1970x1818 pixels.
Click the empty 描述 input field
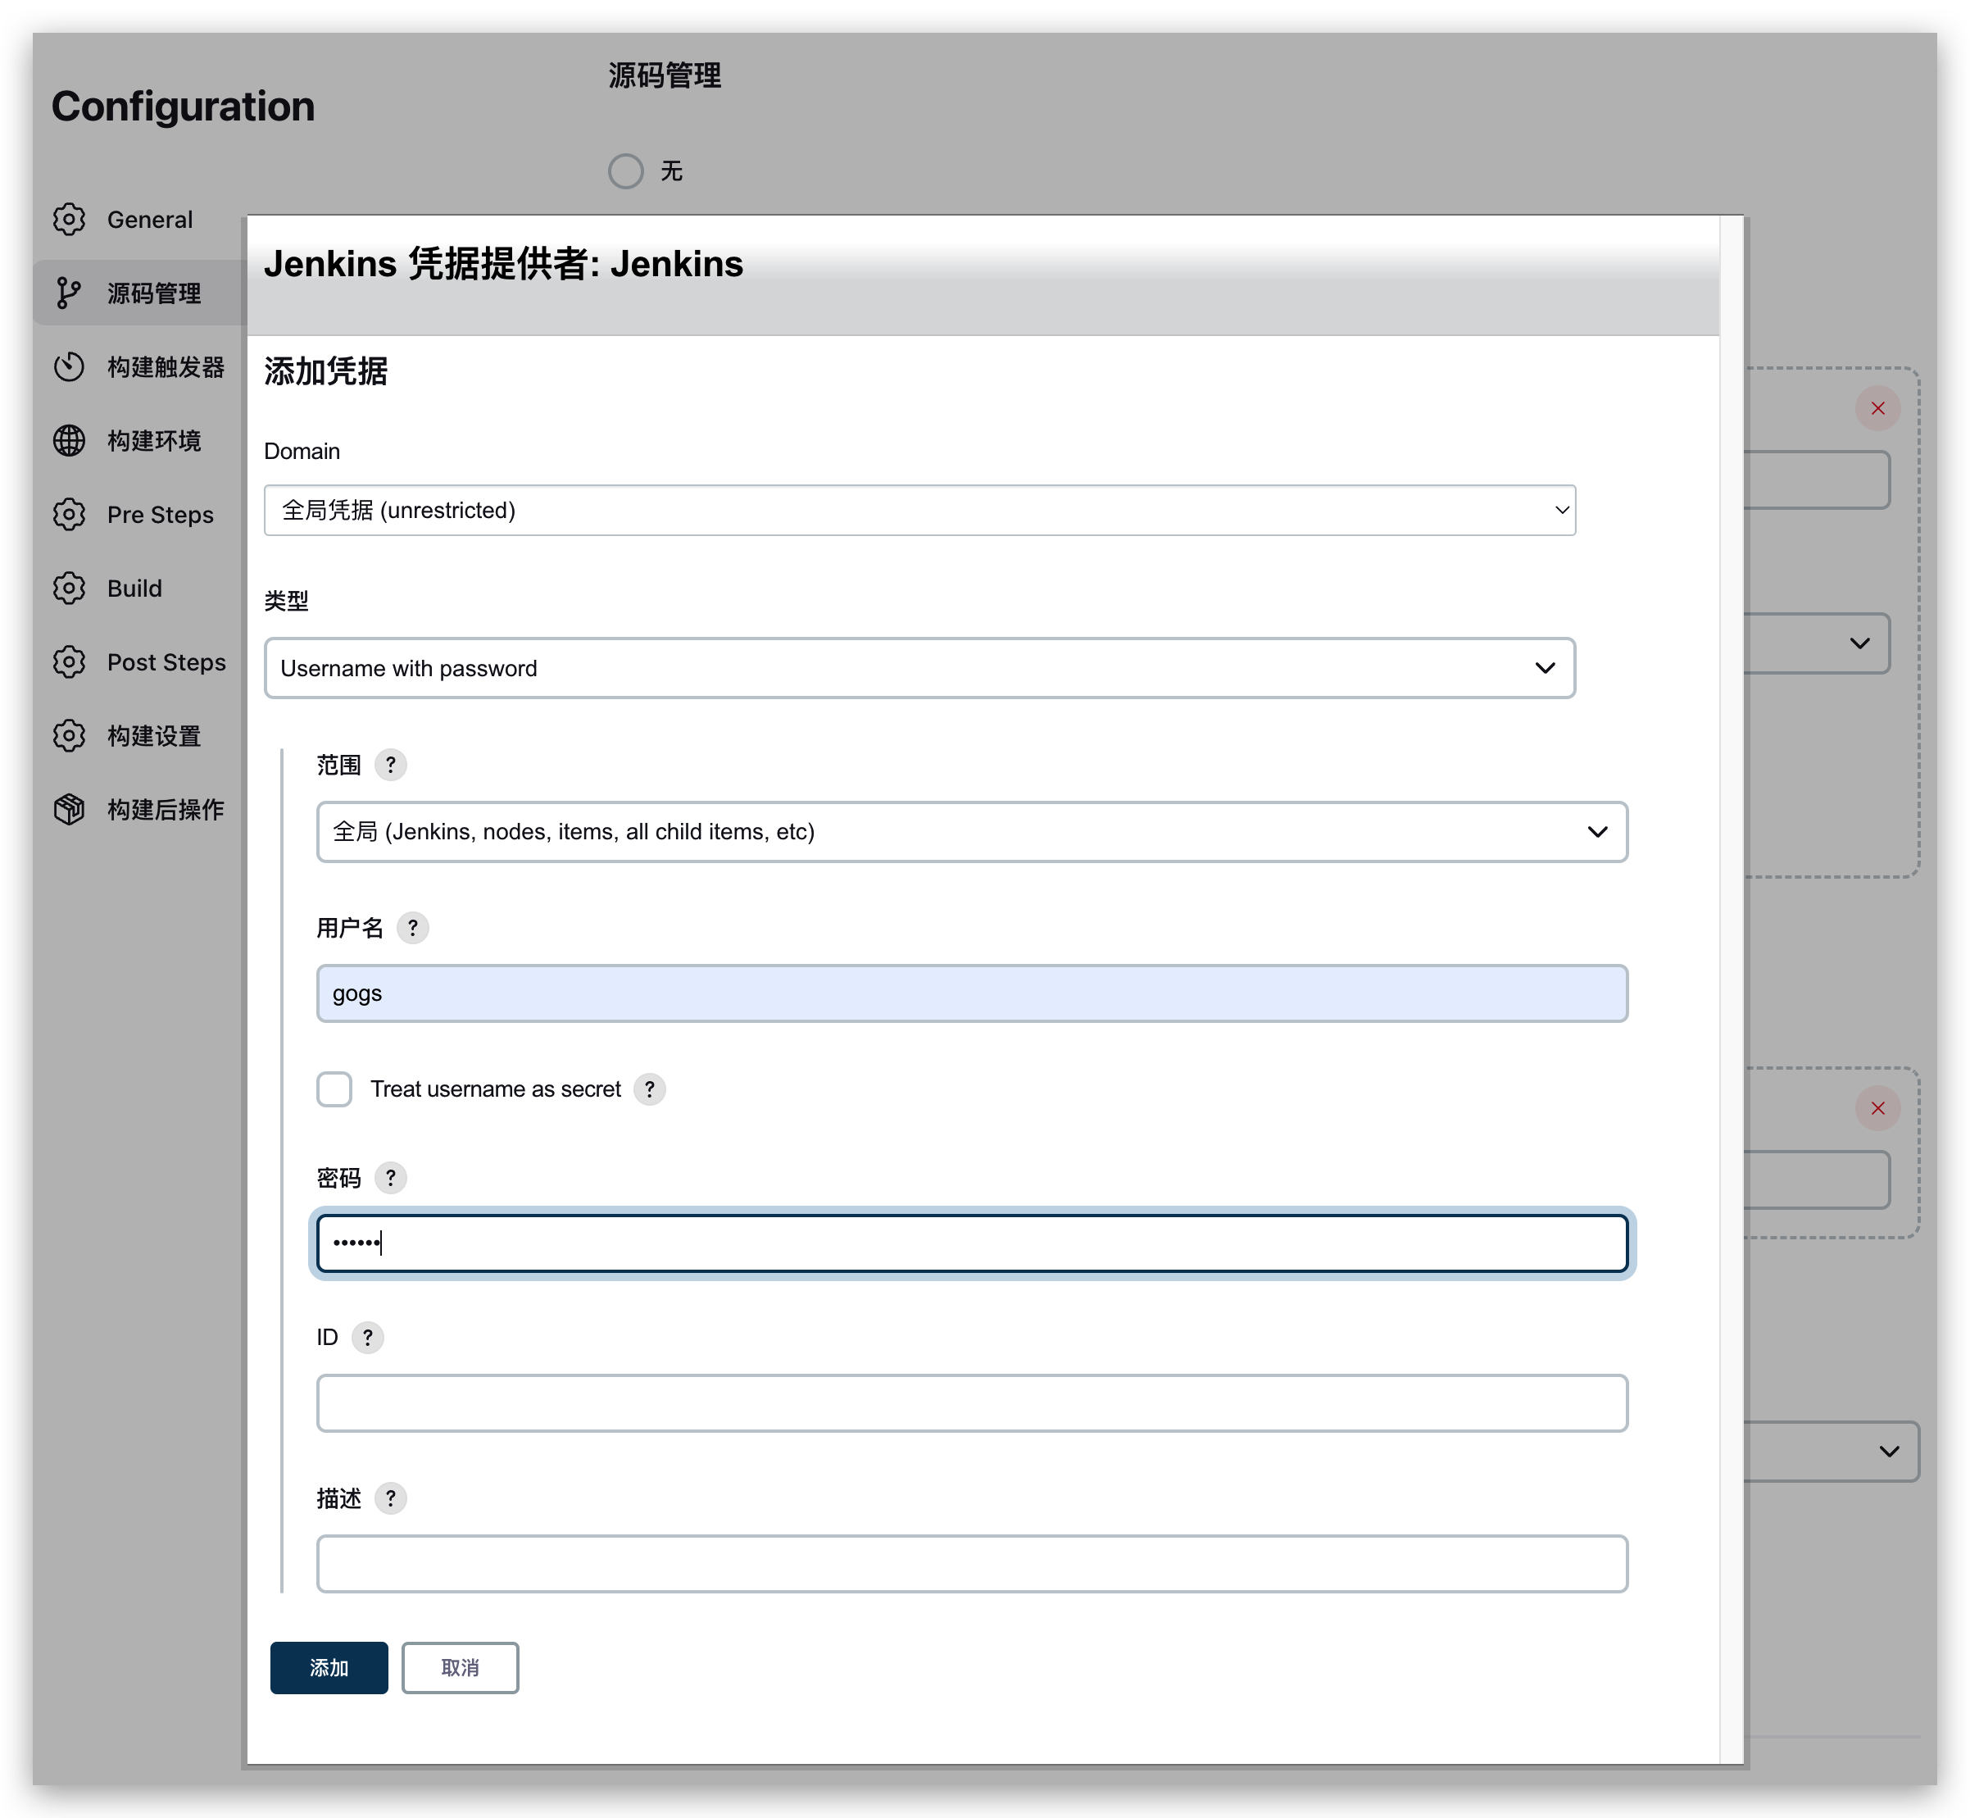point(972,1564)
